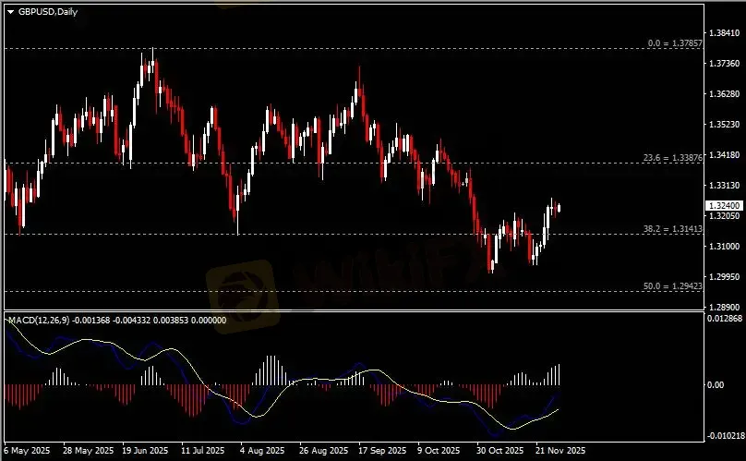Click price scale value 1.33130

(x=724, y=186)
